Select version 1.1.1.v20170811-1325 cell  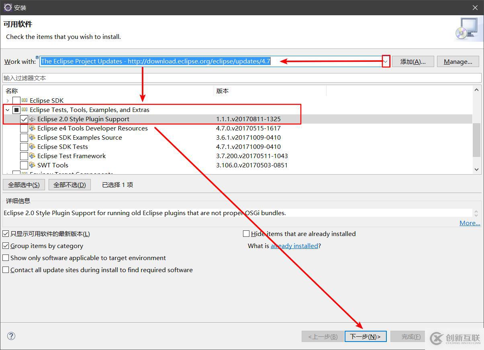tap(248, 119)
